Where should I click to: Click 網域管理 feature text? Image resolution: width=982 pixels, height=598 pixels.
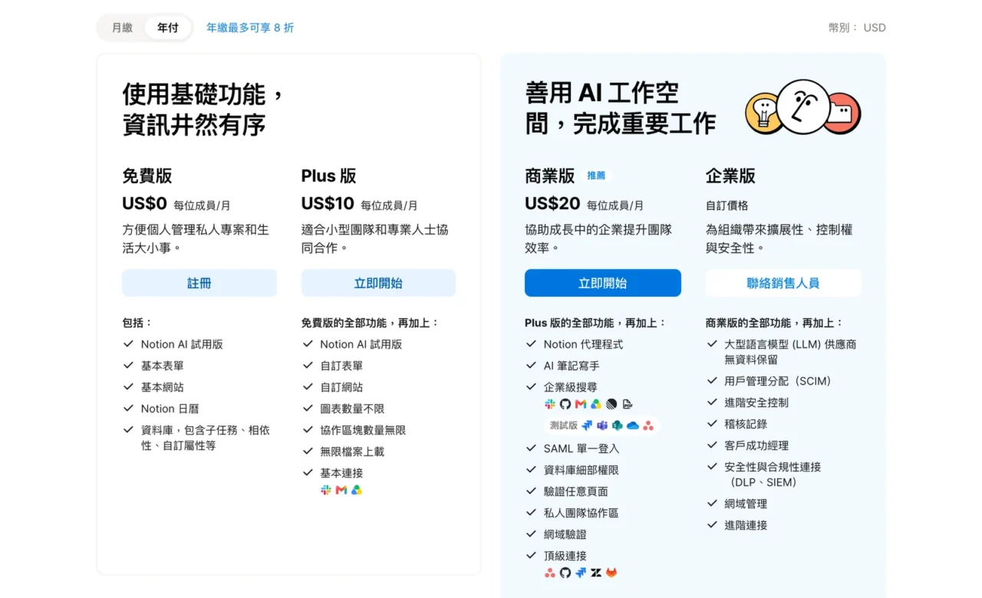tap(746, 504)
